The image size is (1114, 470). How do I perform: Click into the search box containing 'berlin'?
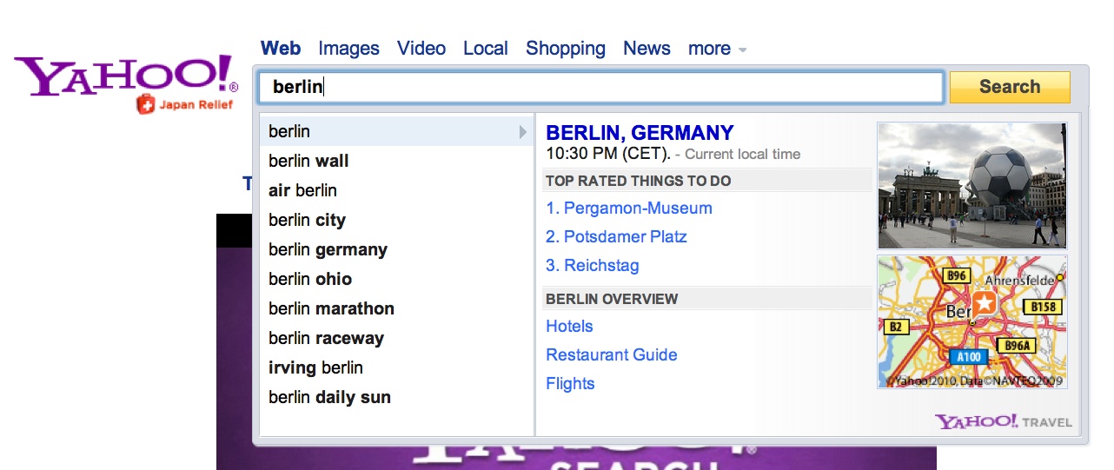[600, 87]
